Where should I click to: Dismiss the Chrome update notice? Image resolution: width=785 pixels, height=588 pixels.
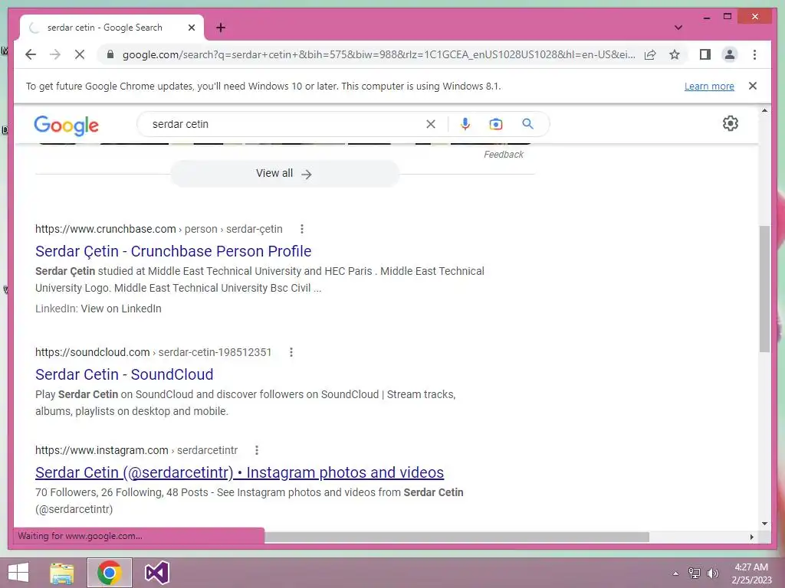(x=753, y=86)
